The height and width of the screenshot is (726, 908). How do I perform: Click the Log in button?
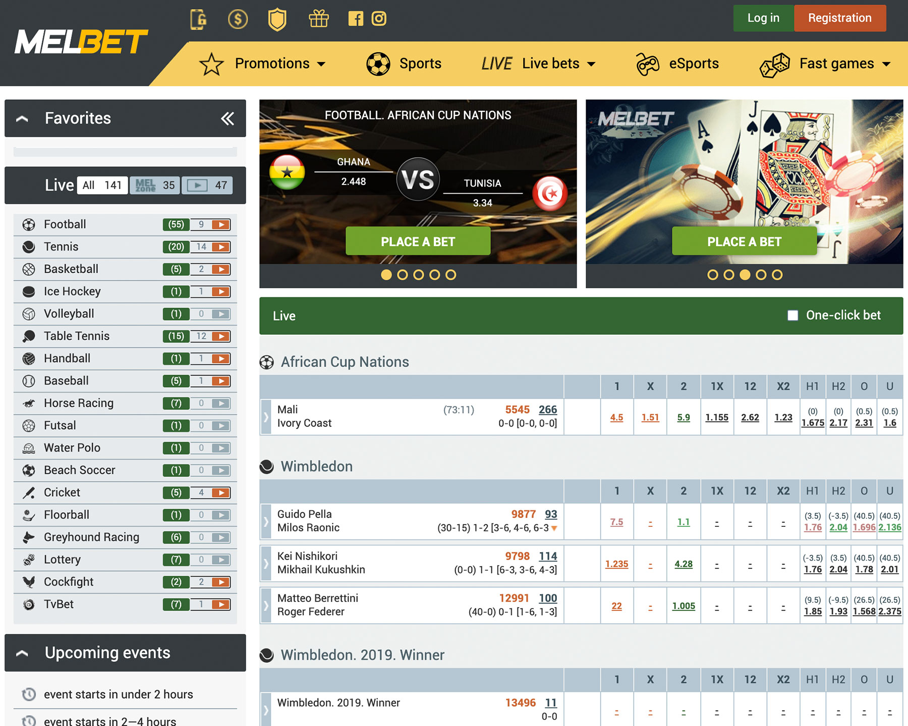[x=763, y=18]
